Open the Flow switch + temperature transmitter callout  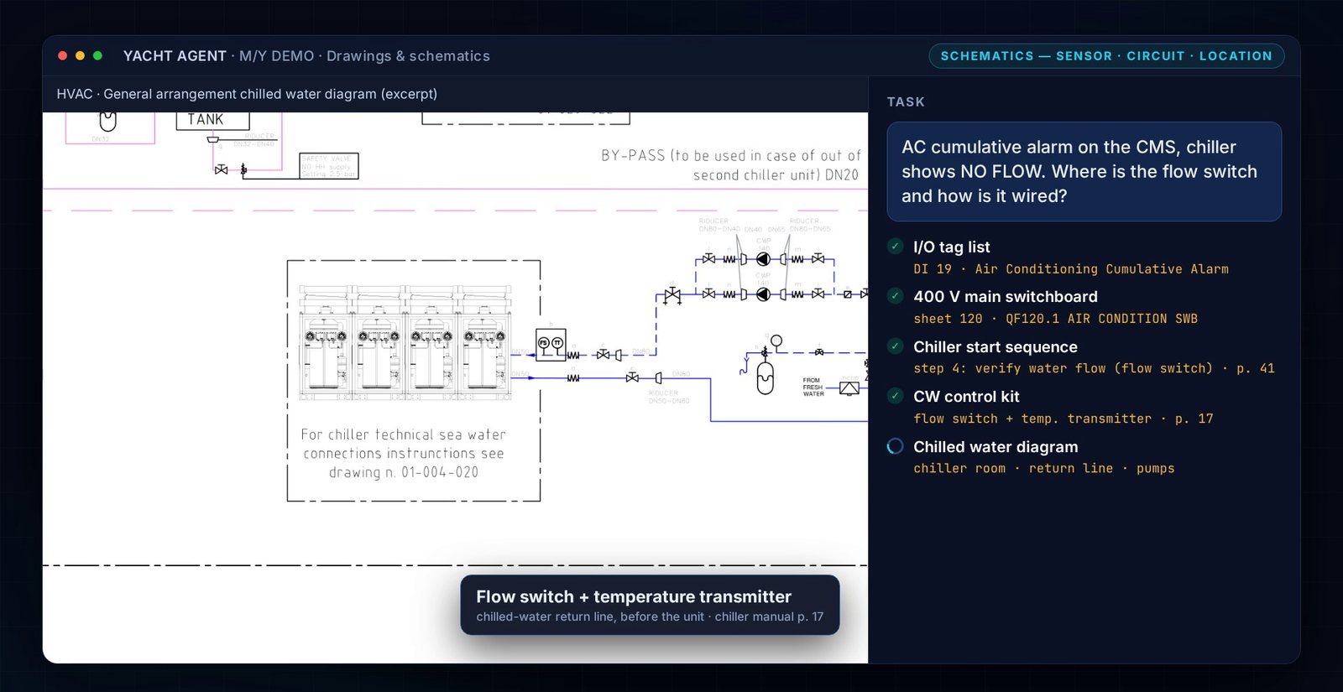[650, 605]
